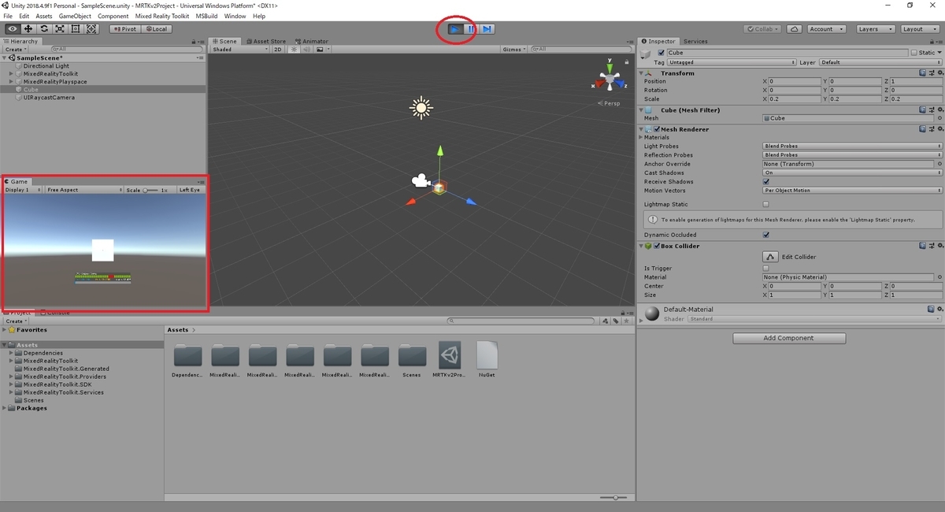Uncheck Receive Shadows

coord(766,182)
